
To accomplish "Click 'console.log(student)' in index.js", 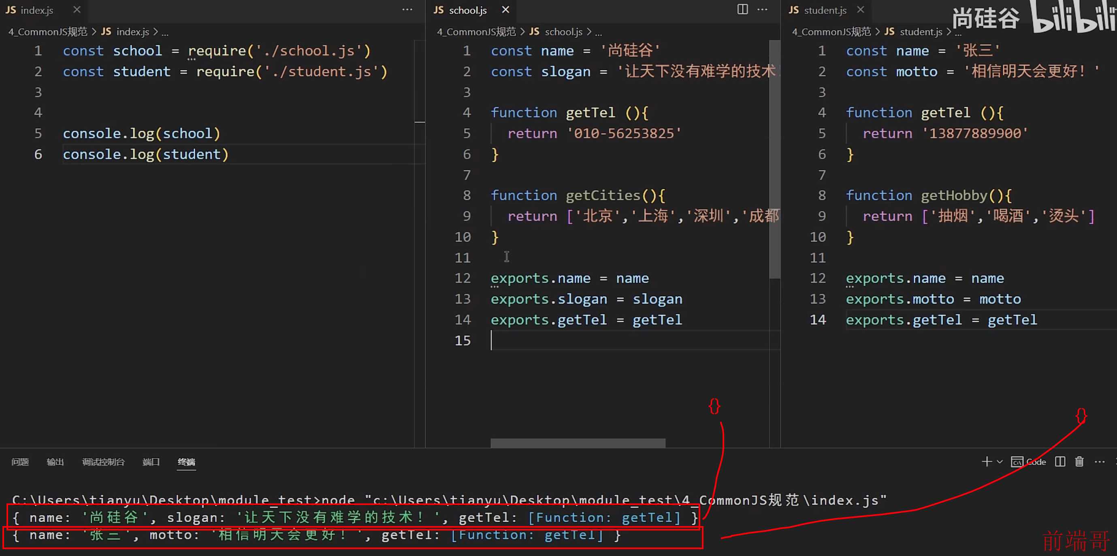I will (146, 154).
